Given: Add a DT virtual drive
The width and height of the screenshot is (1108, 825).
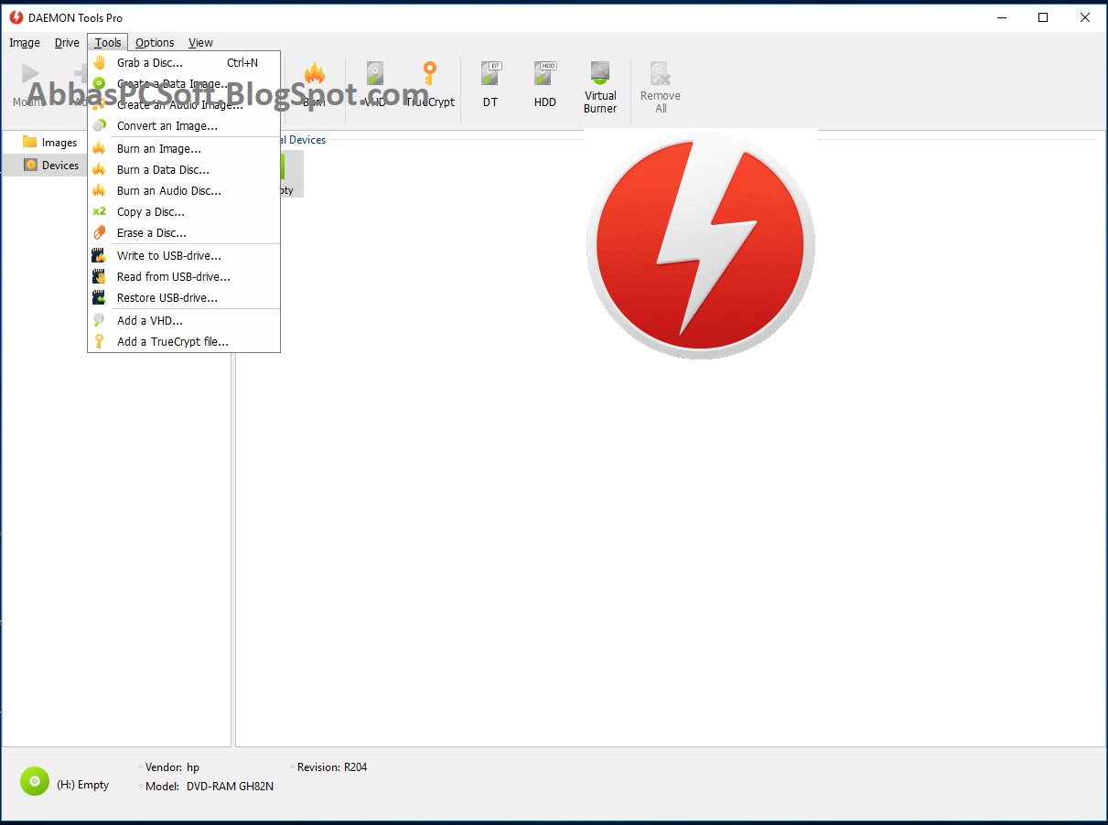Looking at the screenshot, I should point(490,84).
